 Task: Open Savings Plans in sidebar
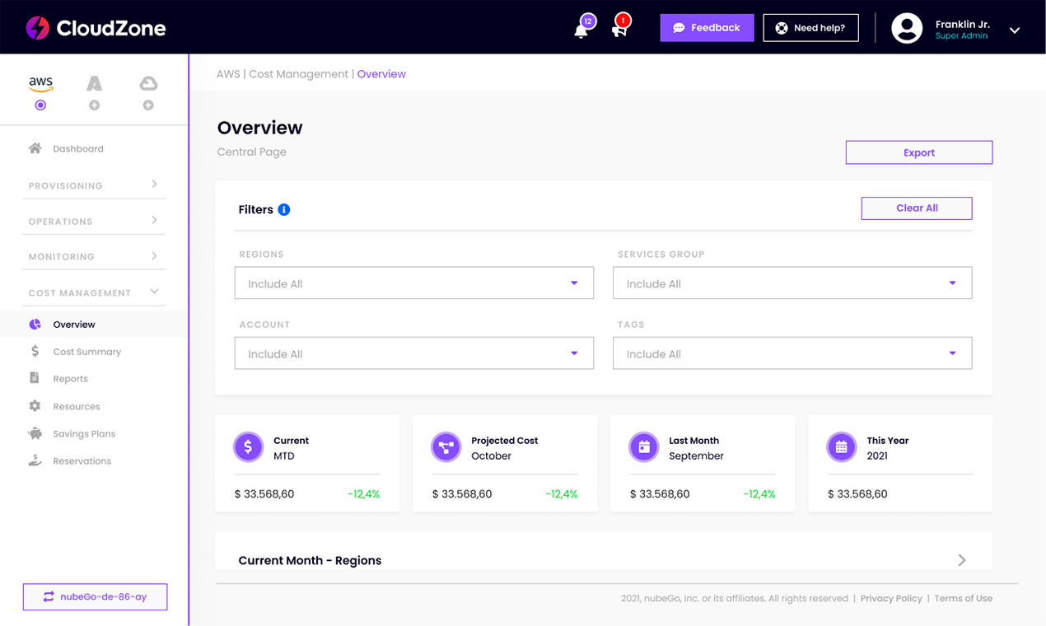pos(84,434)
